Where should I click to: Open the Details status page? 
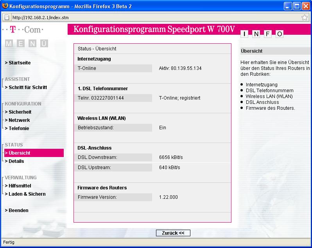[x=14, y=161]
